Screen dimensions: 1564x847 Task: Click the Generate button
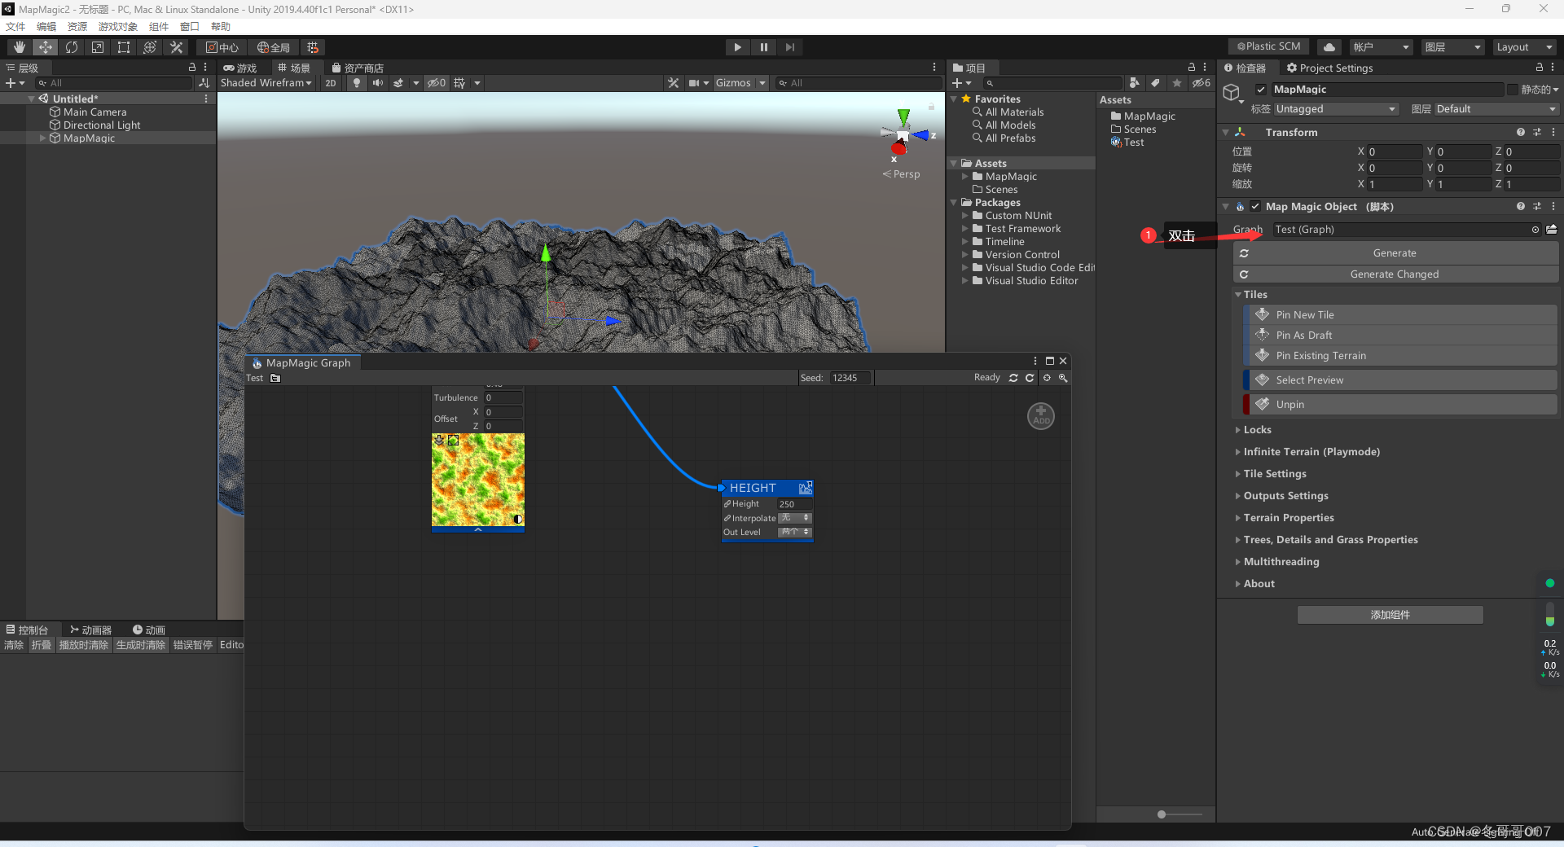tap(1395, 252)
